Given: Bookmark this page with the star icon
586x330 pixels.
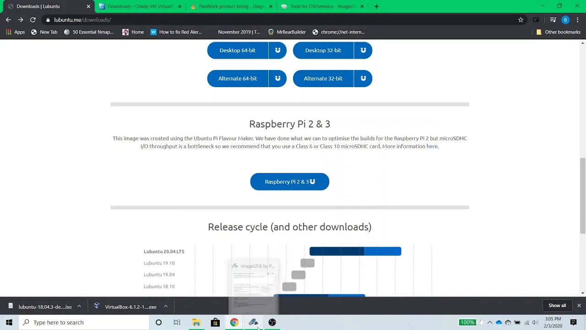Looking at the screenshot, I should click(521, 20).
